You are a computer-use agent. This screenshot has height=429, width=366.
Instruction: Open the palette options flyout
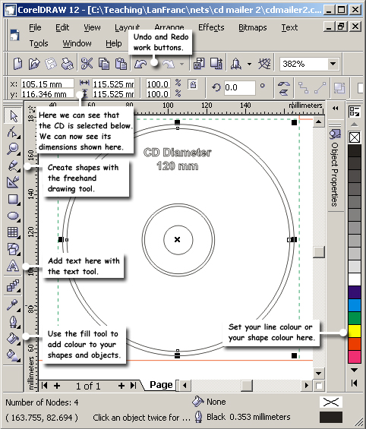tap(355, 111)
